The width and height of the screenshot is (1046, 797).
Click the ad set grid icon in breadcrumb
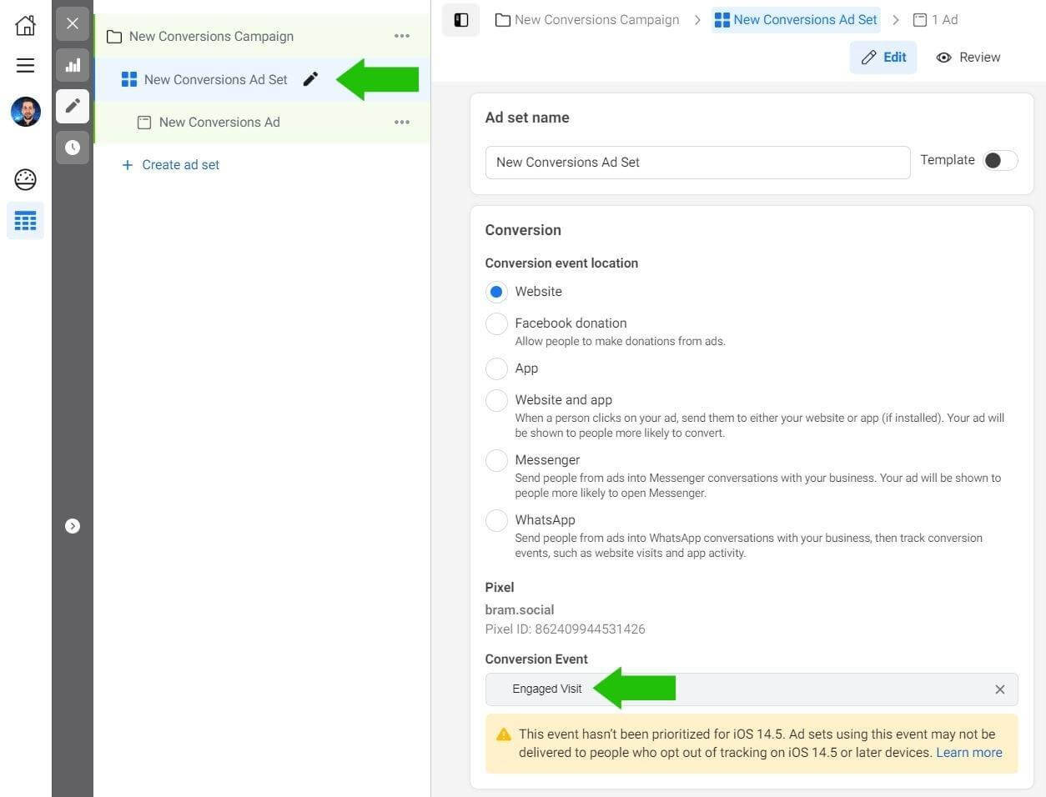coord(722,20)
